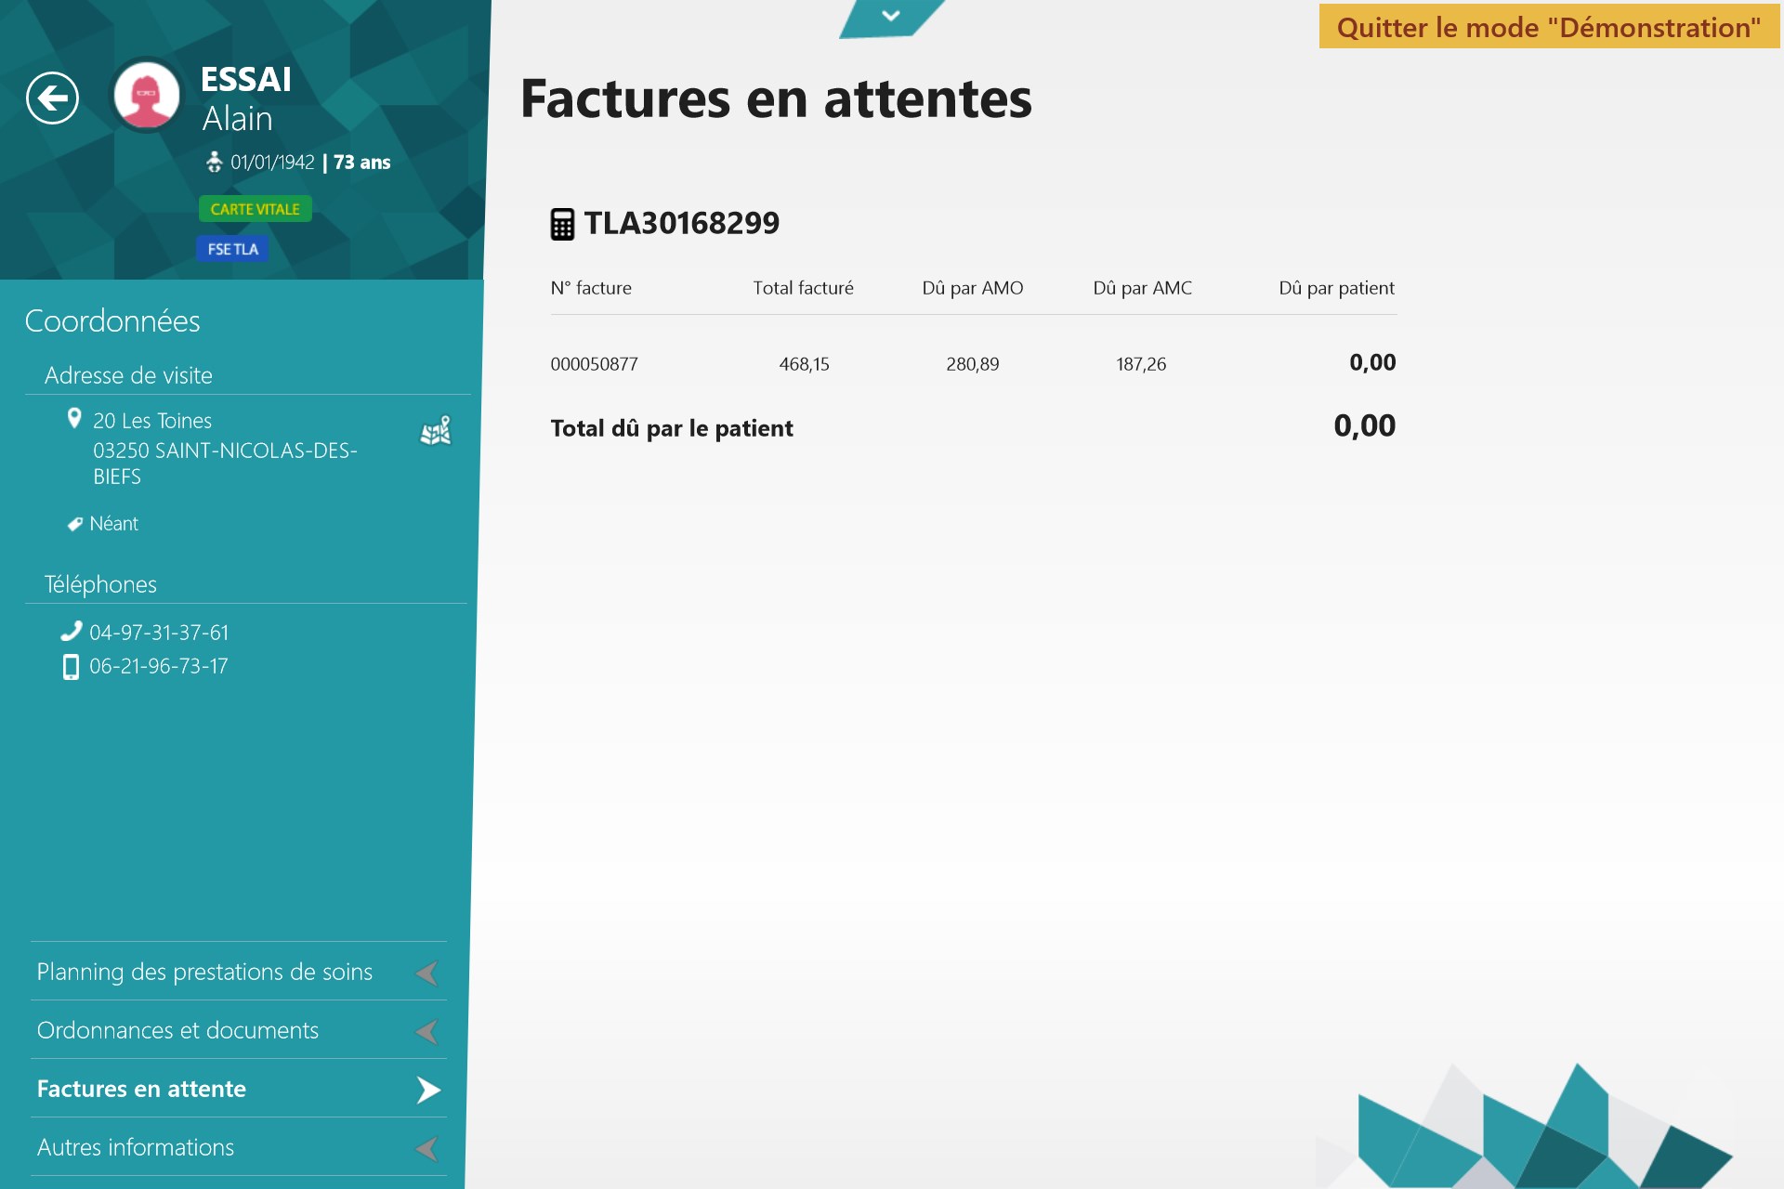The image size is (1784, 1189).
Task: Click the patient name ESSAI
Action: click(x=246, y=79)
